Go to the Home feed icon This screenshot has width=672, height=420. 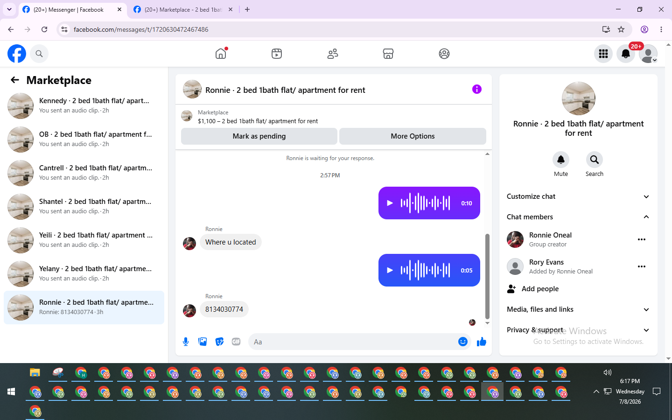[221, 54]
